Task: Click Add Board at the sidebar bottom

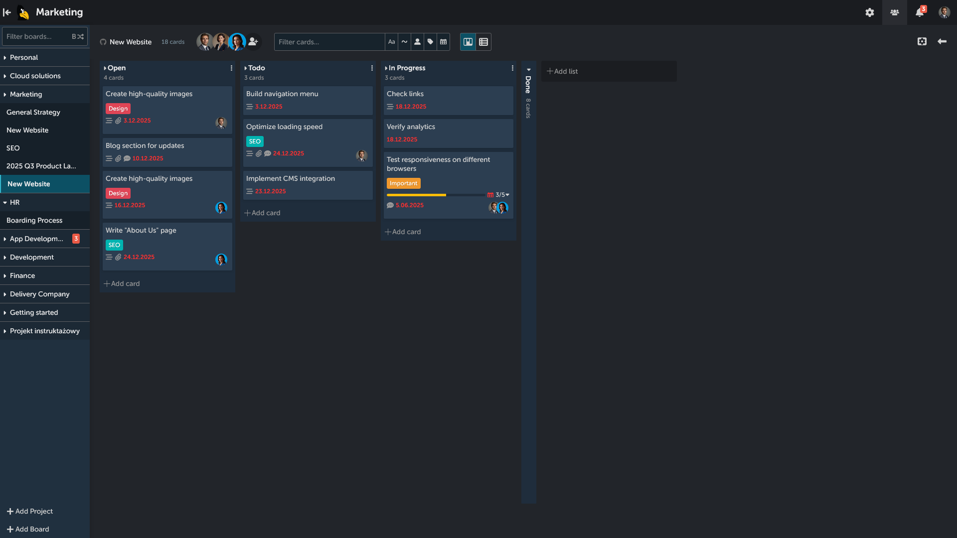Action: 27,529
